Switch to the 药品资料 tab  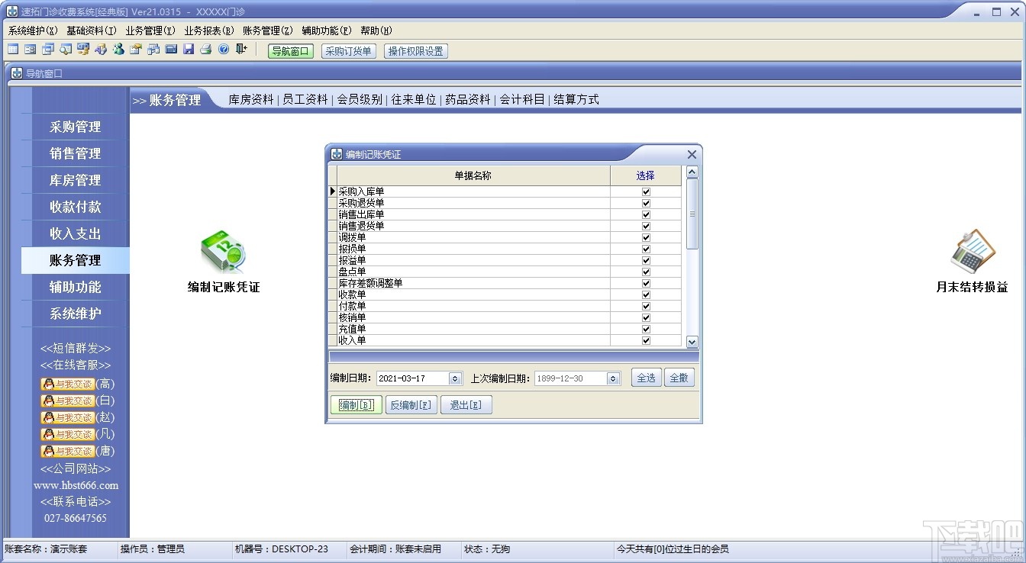tap(467, 99)
